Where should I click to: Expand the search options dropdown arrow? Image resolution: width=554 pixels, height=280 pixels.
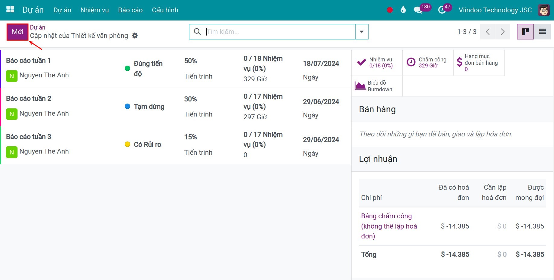362,32
